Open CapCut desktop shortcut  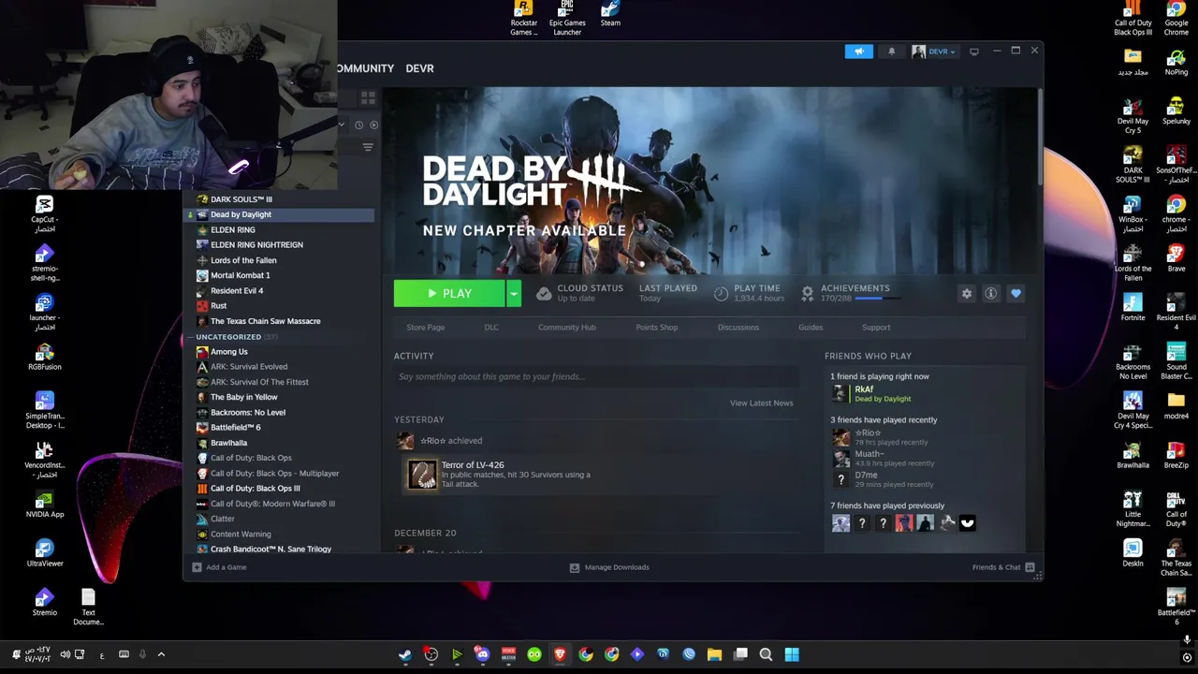coord(44,214)
